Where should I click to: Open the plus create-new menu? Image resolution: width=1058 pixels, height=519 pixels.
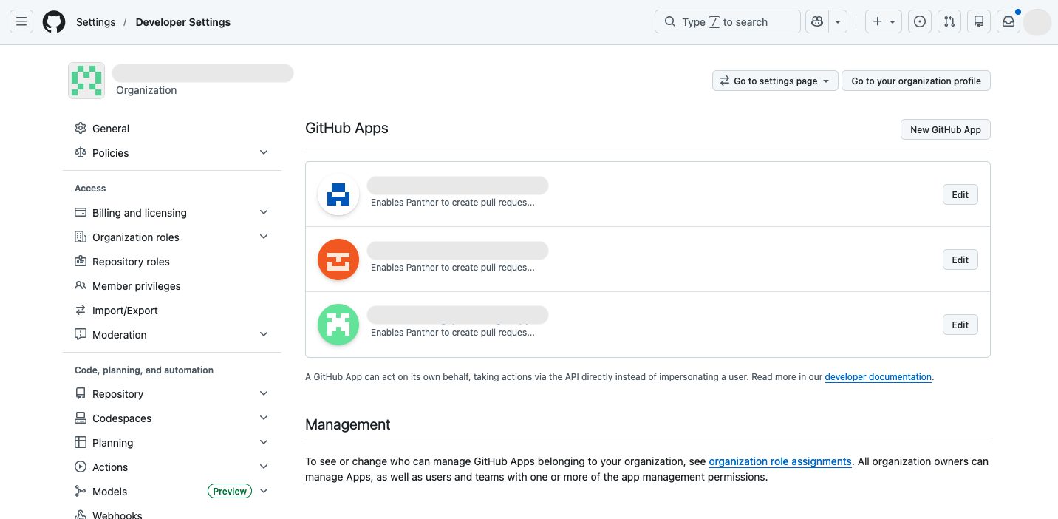884,22
